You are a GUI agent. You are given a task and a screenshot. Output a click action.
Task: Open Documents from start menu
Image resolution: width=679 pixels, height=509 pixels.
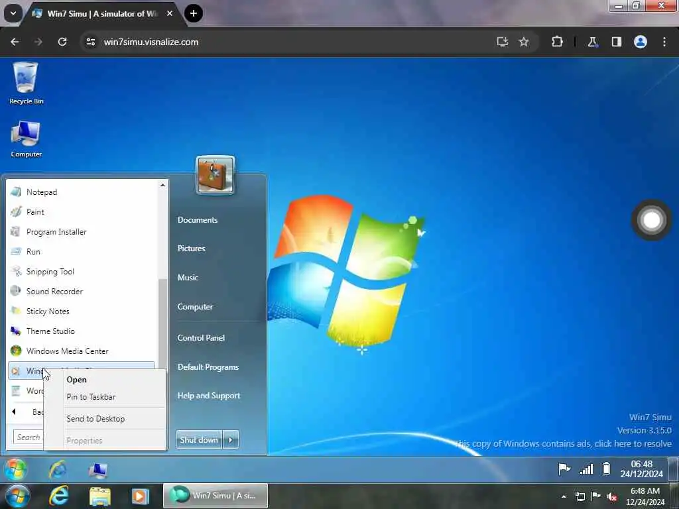click(198, 220)
